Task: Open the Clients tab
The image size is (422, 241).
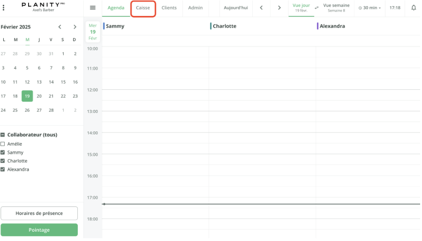Action: (169, 8)
